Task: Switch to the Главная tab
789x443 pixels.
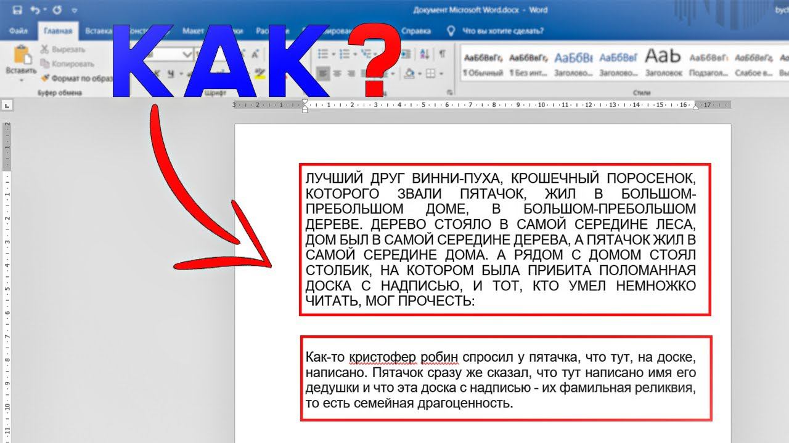Action: pyautogui.click(x=57, y=31)
